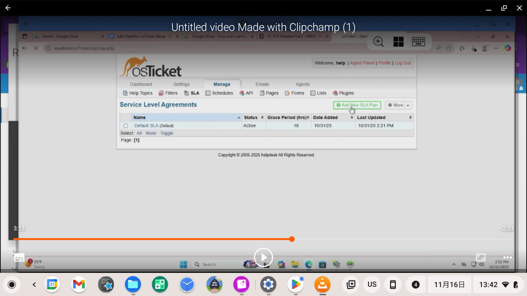Open the magenta sparkle app icon

click(x=241, y=285)
